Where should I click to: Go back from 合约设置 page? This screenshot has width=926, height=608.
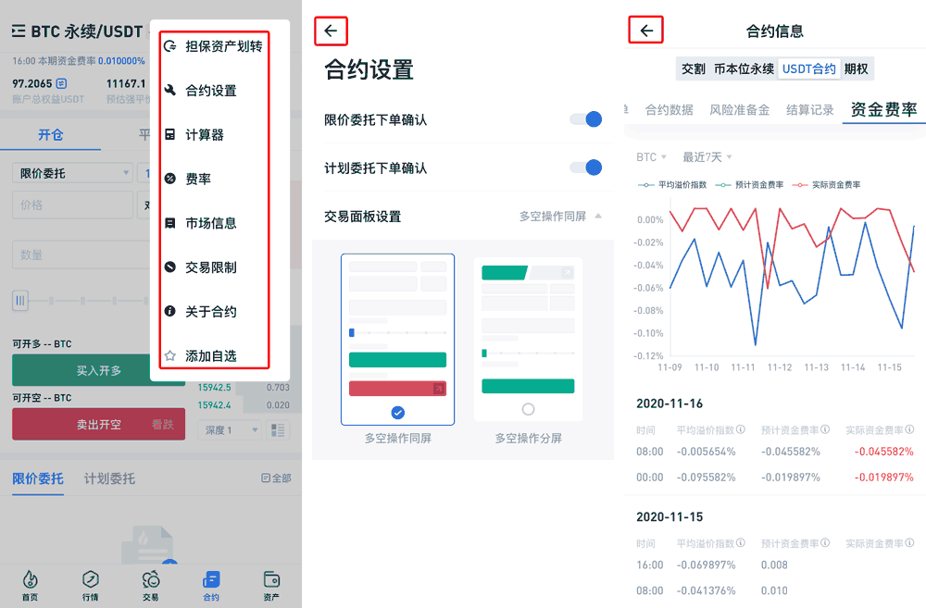331,31
